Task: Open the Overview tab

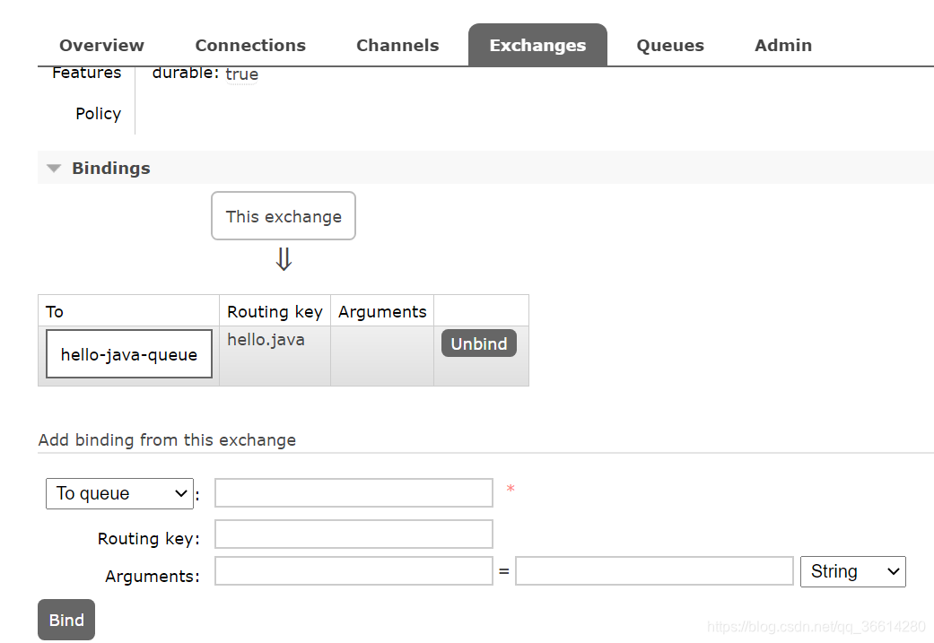Action: pyautogui.click(x=101, y=46)
